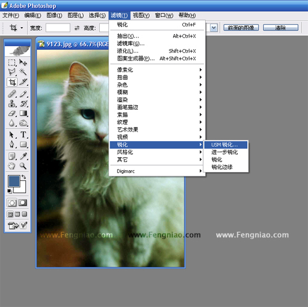The image size is (308, 307).
Task: Click the 前面的图像 button
Action: point(241,28)
